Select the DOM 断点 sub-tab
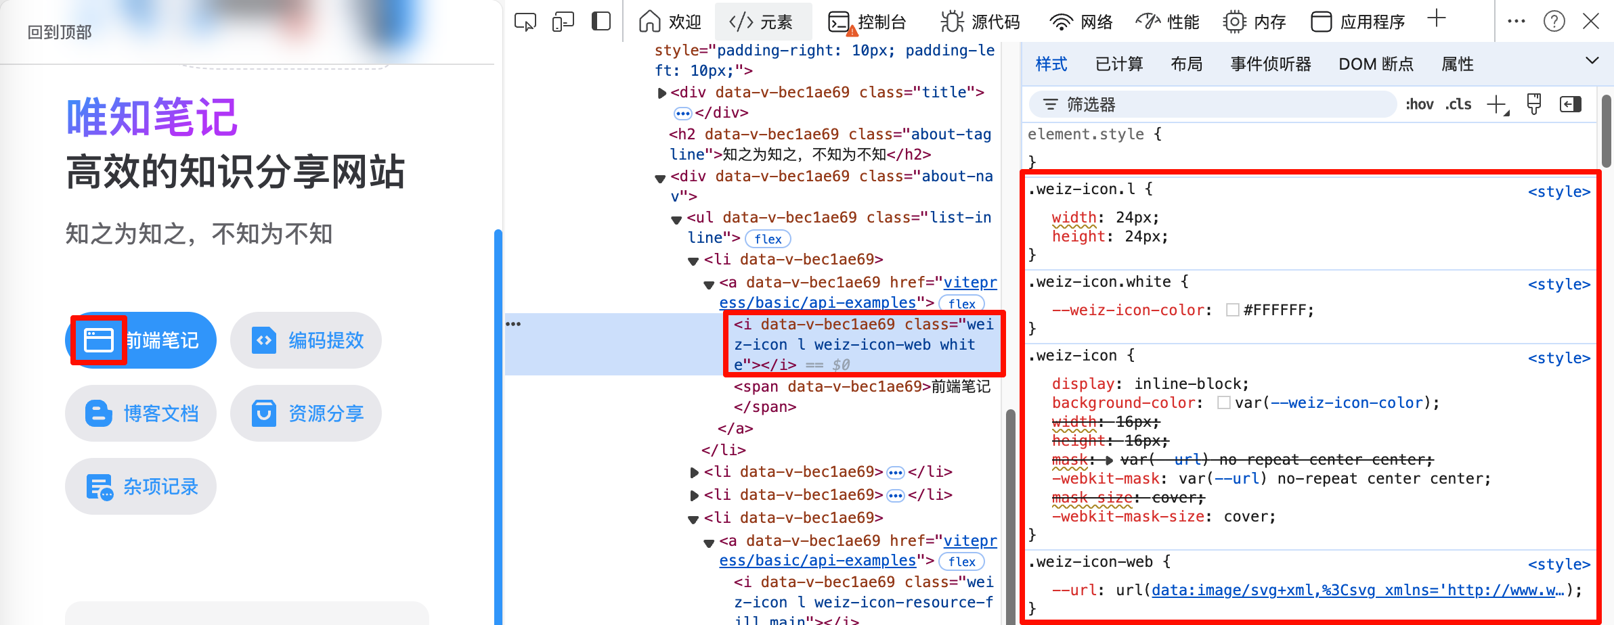The image size is (1614, 625). [x=1376, y=64]
